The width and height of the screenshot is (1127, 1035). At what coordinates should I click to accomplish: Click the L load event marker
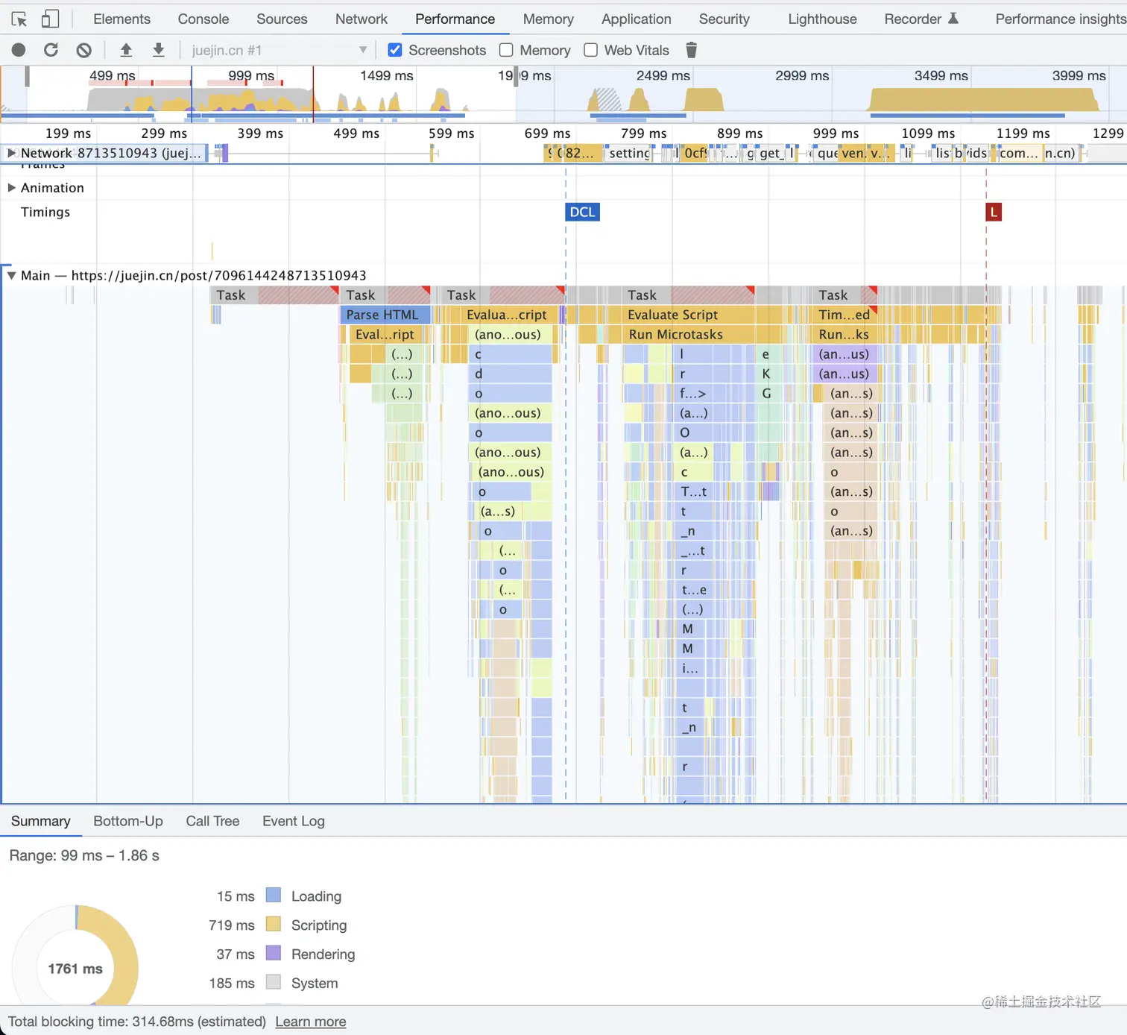point(994,212)
